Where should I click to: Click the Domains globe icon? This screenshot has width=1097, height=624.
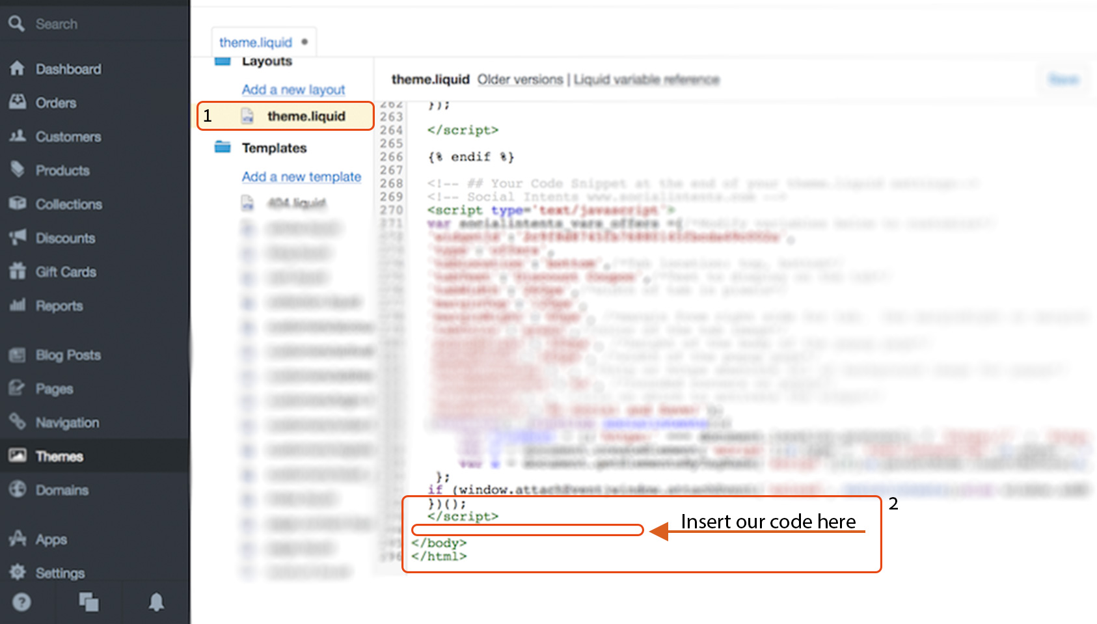point(18,489)
